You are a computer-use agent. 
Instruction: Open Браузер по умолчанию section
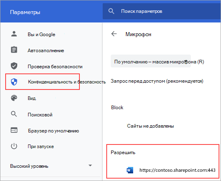coord(53,131)
